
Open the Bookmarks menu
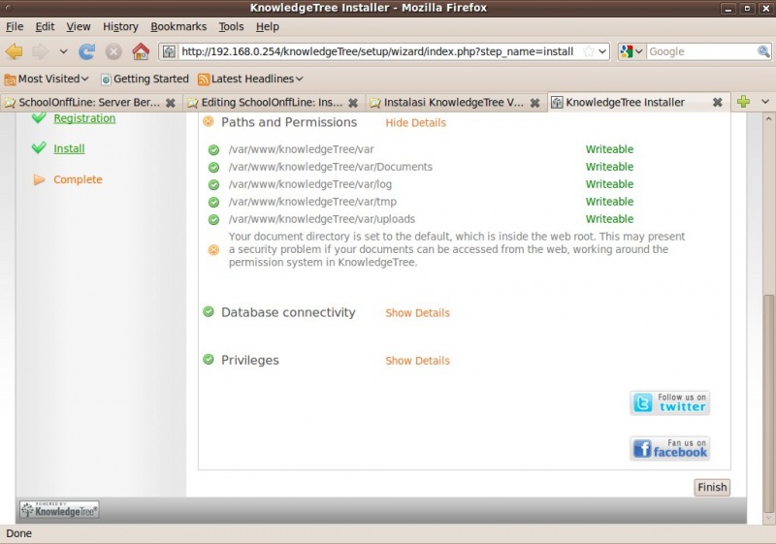point(178,26)
